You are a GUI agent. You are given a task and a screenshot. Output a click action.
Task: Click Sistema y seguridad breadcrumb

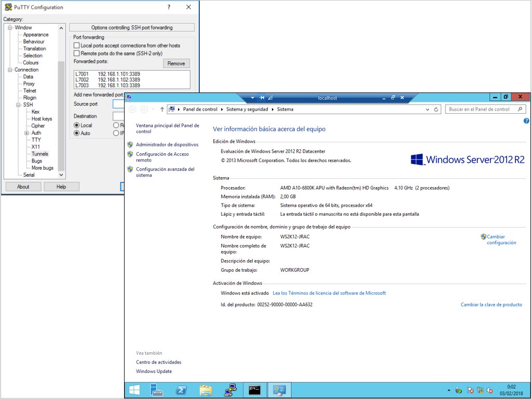(247, 109)
